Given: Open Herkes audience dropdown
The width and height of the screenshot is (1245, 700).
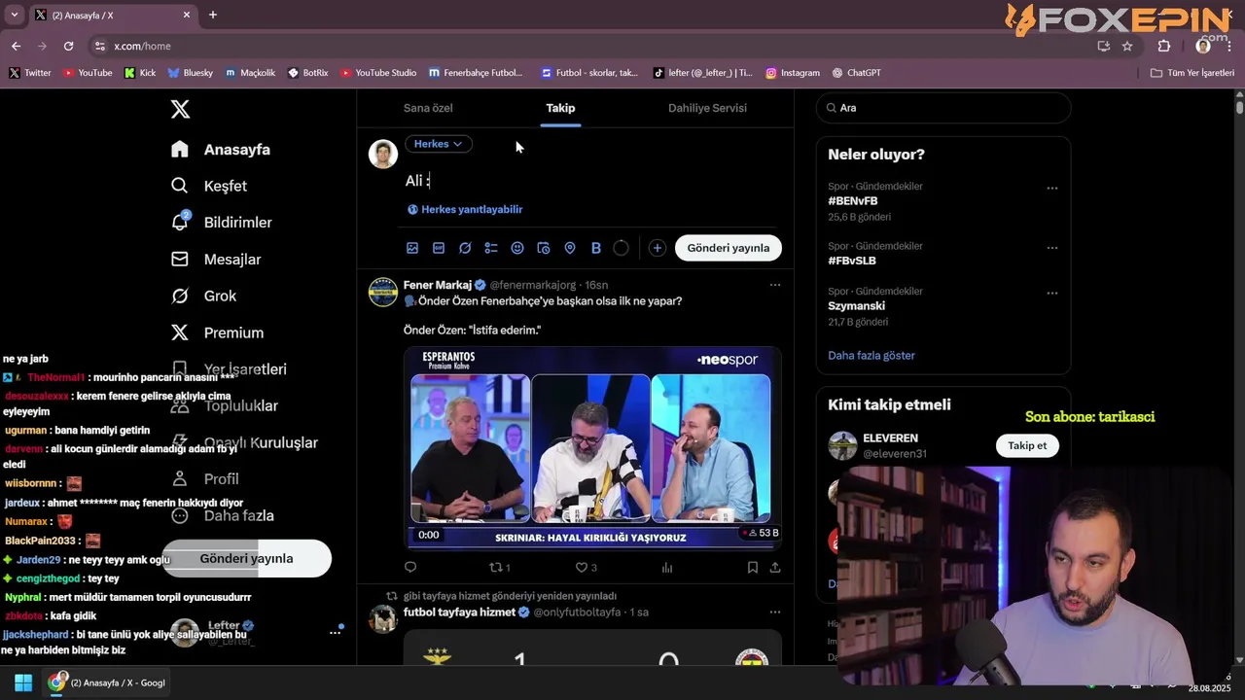Looking at the screenshot, I should (438, 144).
